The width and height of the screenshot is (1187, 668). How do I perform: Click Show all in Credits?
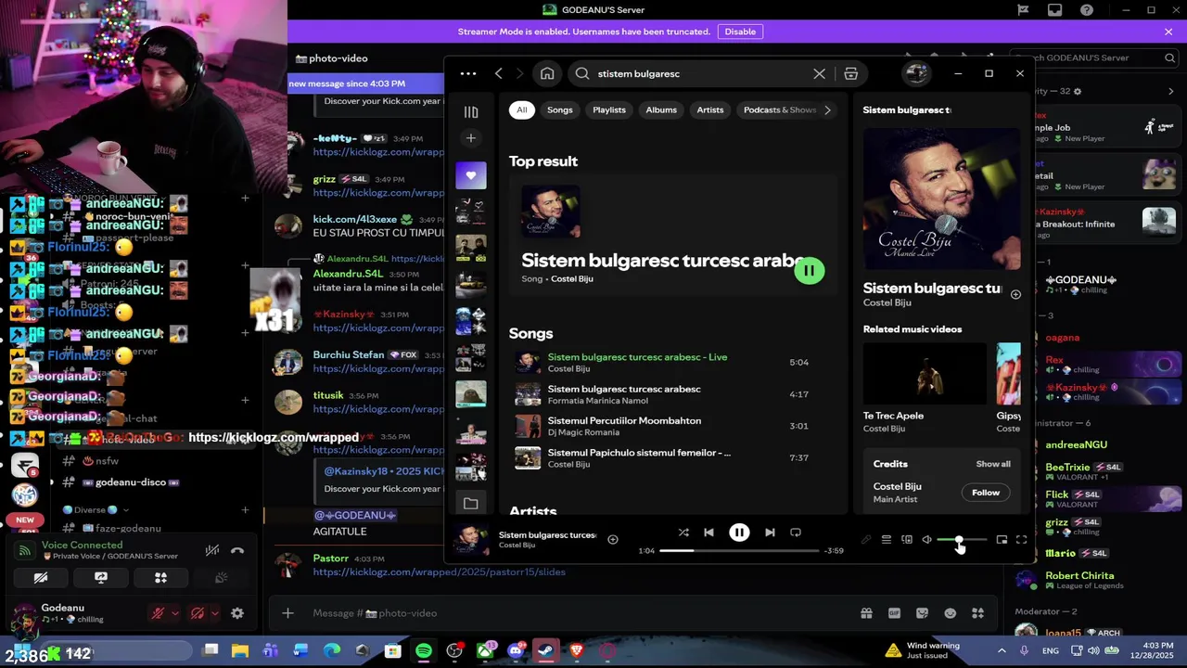[993, 464]
